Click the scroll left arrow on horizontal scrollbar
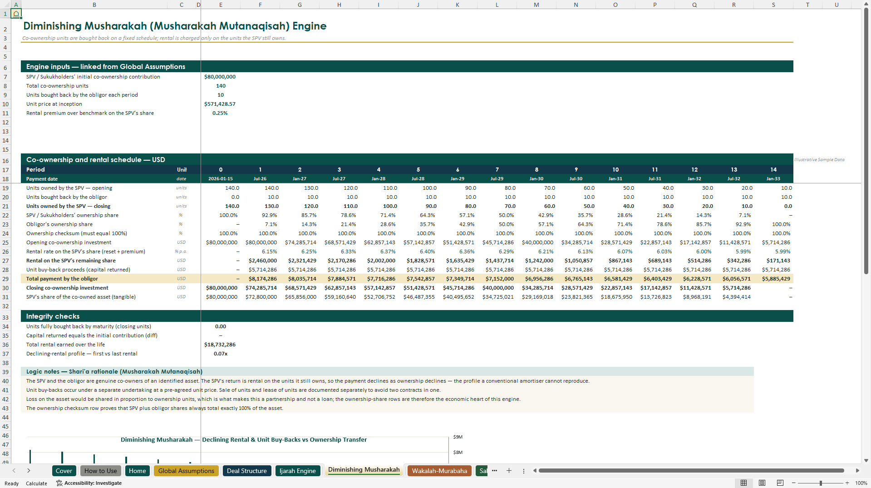 click(535, 471)
